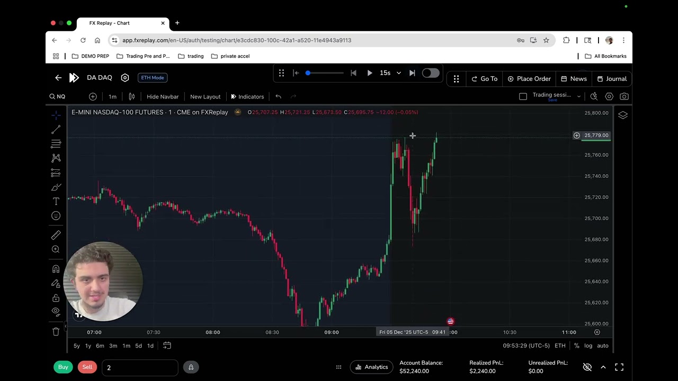Open the Indicators menu
The height and width of the screenshot is (381, 678).
pos(247,96)
